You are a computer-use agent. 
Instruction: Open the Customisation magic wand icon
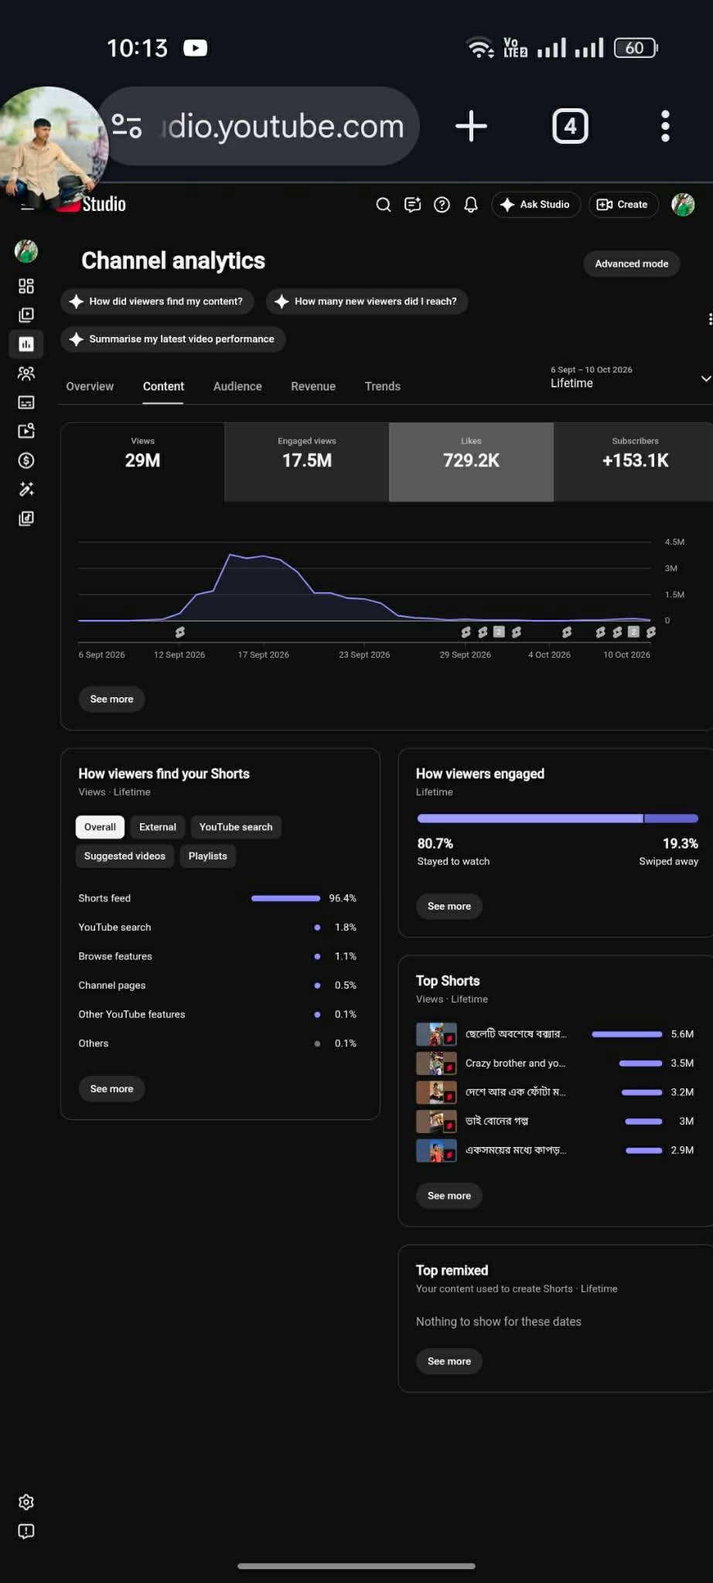pyautogui.click(x=26, y=489)
